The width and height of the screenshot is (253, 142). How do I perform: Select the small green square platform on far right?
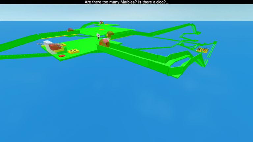click(215, 42)
